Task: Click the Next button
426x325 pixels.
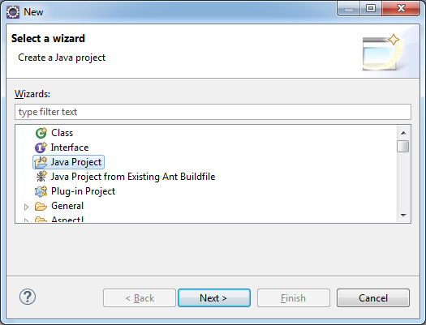Action: coord(214,298)
